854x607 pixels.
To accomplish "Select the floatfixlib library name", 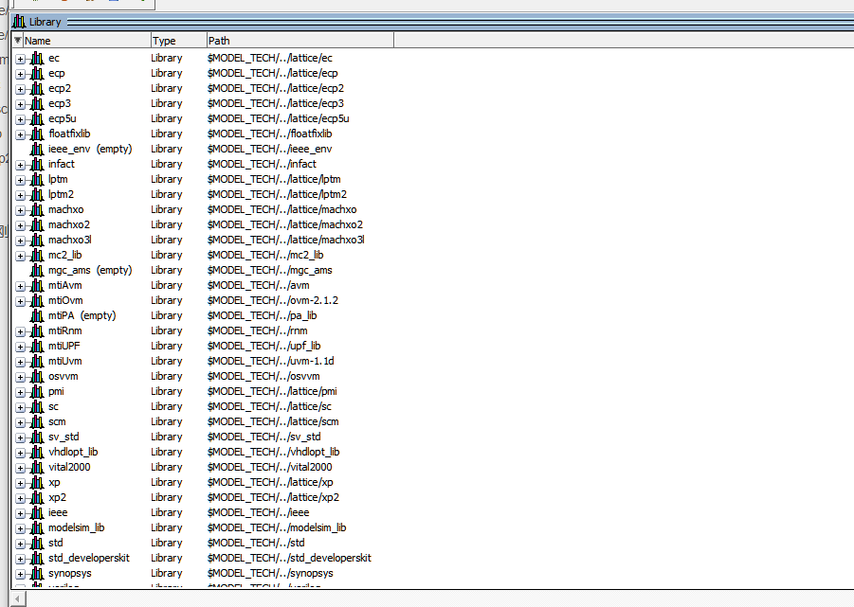I will (x=69, y=134).
